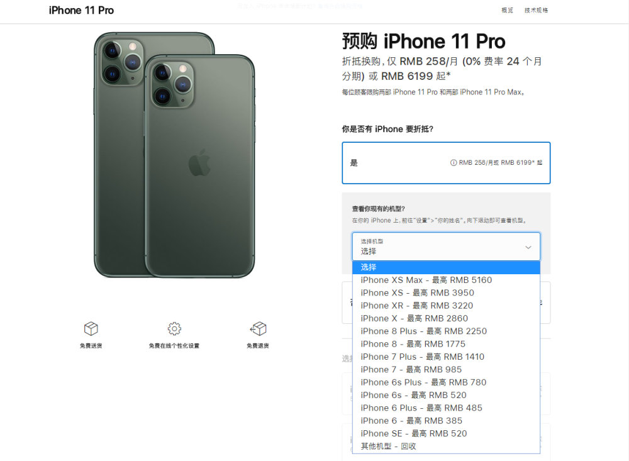Choose iPhone XR from the model list
The width and height of the screenshot is (629, 461).
point(446,306)
